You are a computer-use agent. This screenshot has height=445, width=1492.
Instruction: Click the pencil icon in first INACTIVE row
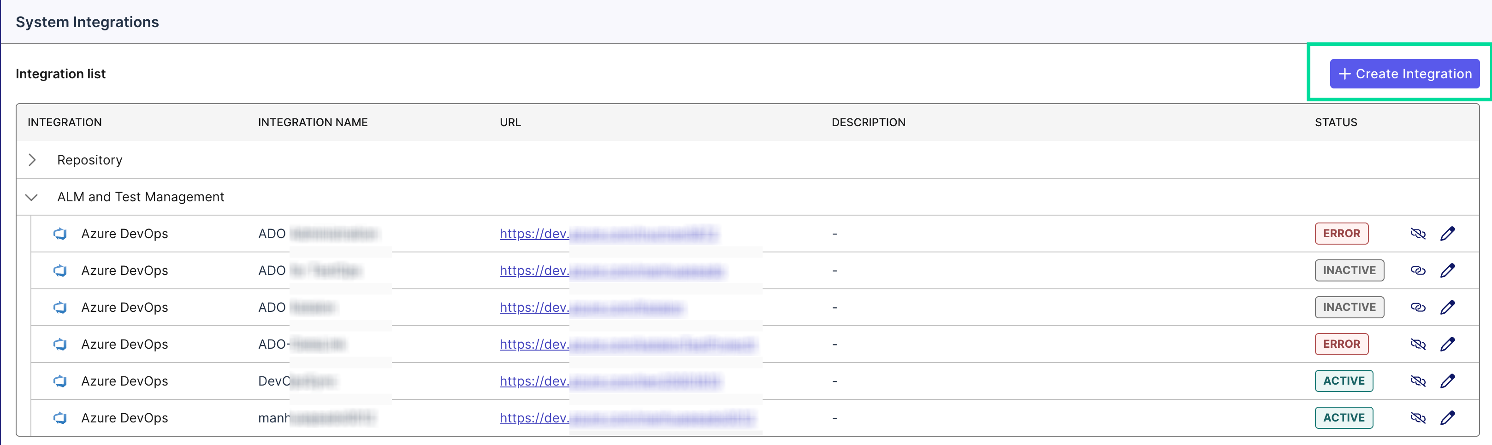tap(1447, 270)
